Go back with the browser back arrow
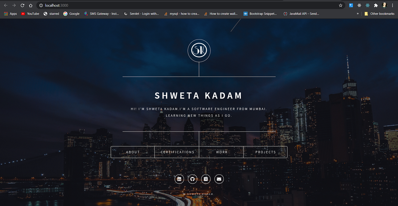This screenshot has width=398, height=206. 6,5
